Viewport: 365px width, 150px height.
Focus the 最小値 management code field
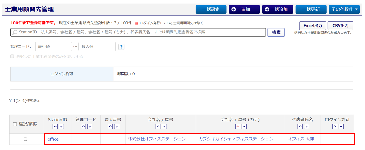[54, 46]
